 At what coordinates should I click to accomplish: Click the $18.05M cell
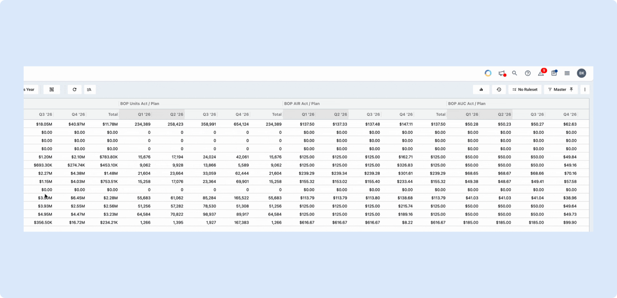point(44,124)
